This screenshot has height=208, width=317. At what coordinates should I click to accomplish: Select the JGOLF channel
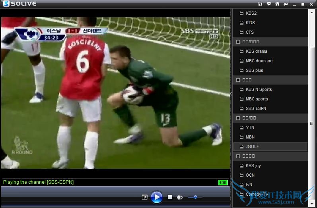point(270,146)
